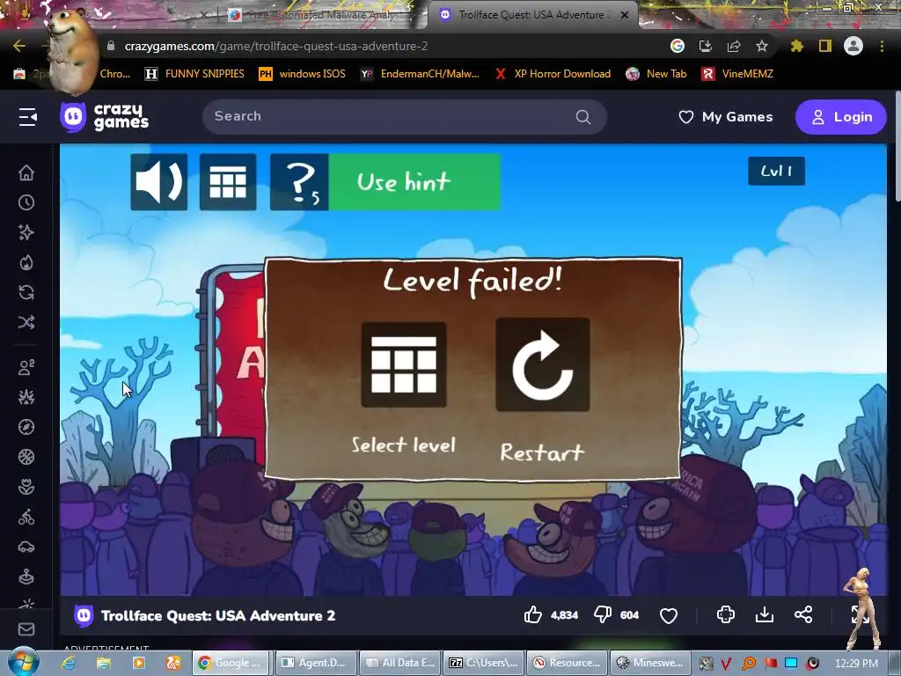Open Internet Explorer from the taskbar

69,663
